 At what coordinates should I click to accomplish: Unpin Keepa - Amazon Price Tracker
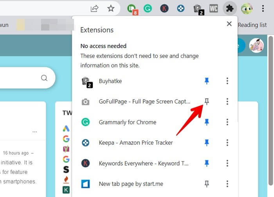point(207,143)
